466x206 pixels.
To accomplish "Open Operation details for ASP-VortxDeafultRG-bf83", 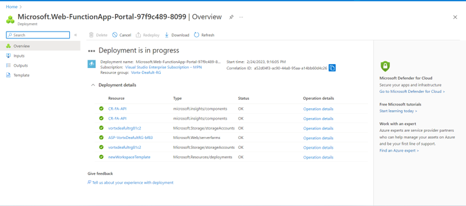I will pyautogui.click(x=318, y=138).
